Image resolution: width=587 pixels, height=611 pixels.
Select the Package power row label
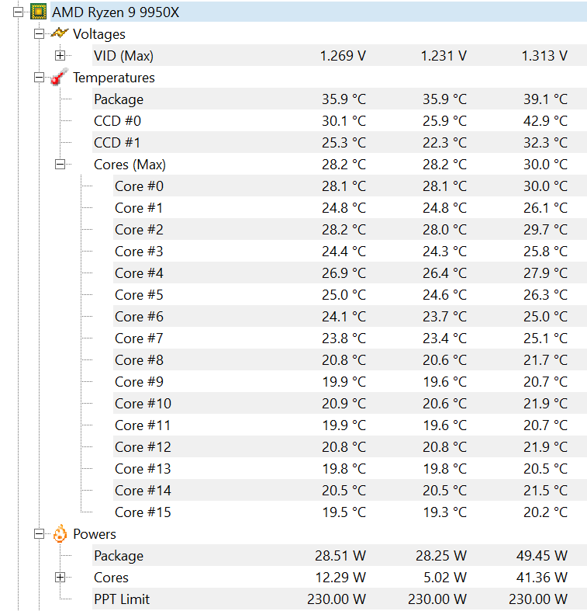click(119, 556)
